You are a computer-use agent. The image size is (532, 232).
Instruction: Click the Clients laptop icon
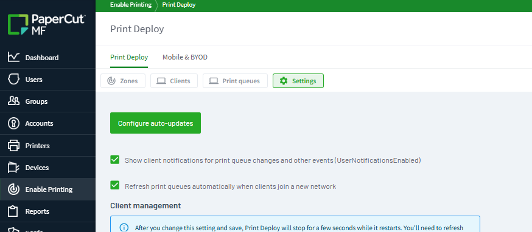pyautogui.click(x=161, y=81)
